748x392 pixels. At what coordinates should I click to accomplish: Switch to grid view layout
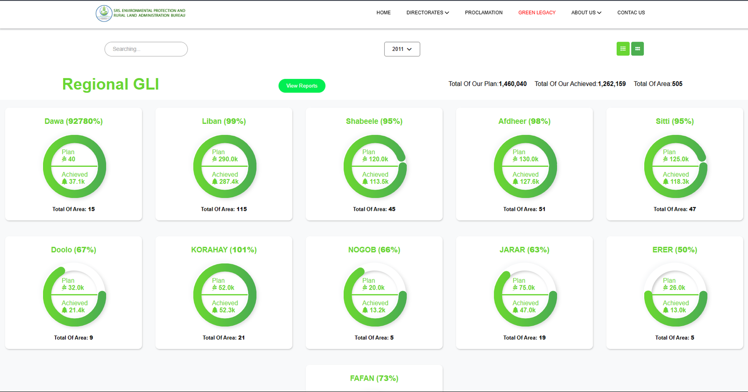[x=637, y=49]
